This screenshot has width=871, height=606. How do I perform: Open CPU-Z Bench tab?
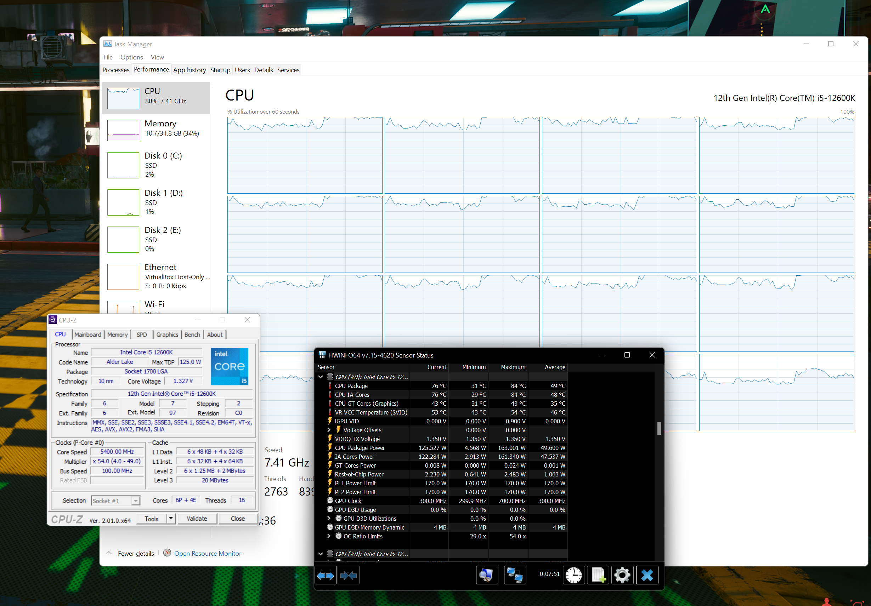(x=192, y=334)
